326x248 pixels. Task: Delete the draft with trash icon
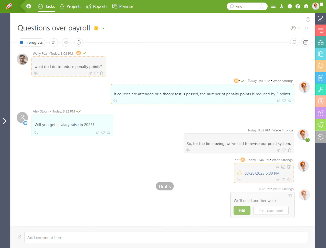[x=290, y=196]
